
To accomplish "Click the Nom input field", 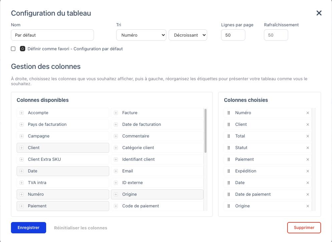I will click(52, 35).
